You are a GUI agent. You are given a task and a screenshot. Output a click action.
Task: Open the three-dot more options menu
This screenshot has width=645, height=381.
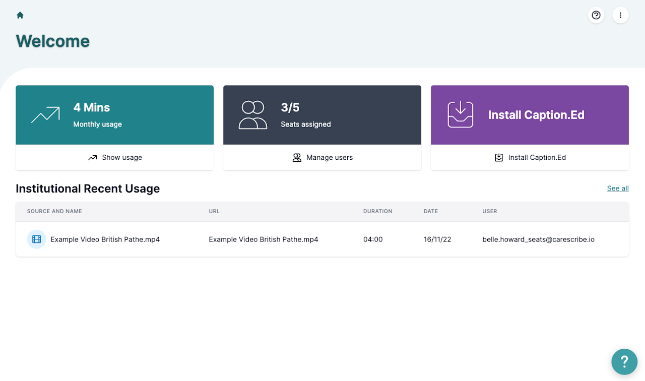[x=620, y=15]
